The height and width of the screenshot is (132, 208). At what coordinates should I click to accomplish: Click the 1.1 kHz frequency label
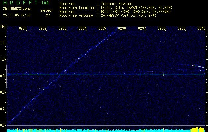tap(3, 43)
